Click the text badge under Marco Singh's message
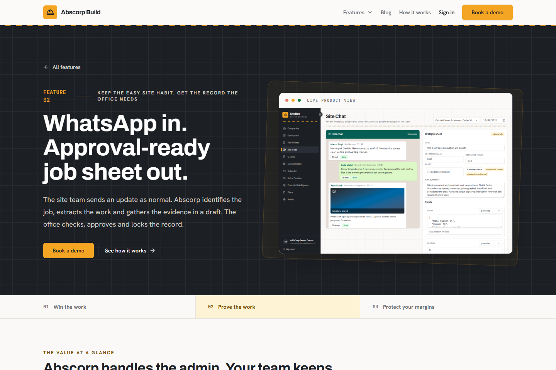 point(335,157)
